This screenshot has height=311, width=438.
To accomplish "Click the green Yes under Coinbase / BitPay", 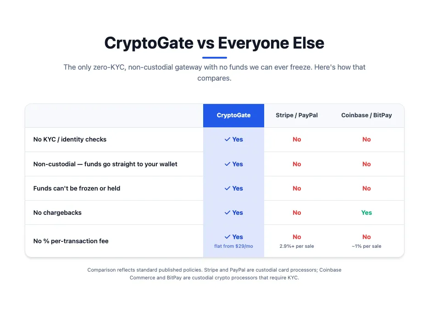I will (366, 213).
